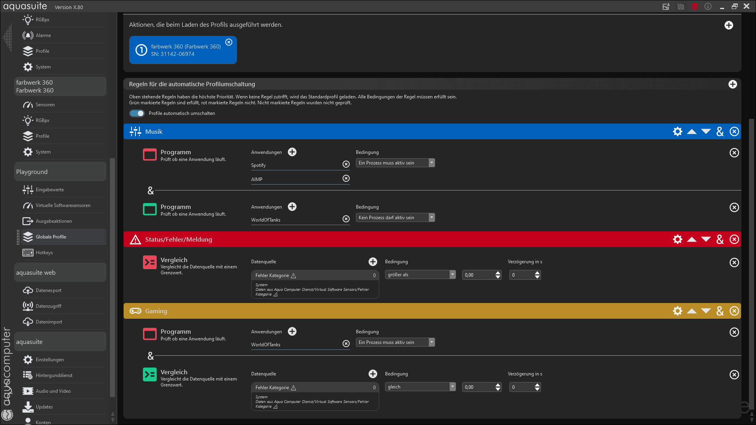Toggle green Vergleich indicator in Gaming rule
Screen dimensions: 756x425
click(x=150, y=374)
